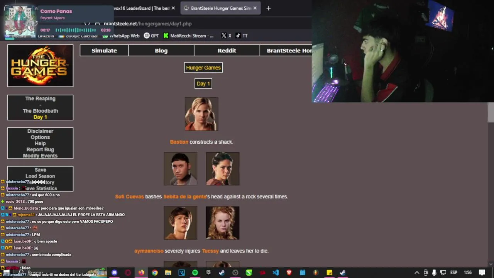
Task: Click the microphone tray icon
Action: [434, 273]
